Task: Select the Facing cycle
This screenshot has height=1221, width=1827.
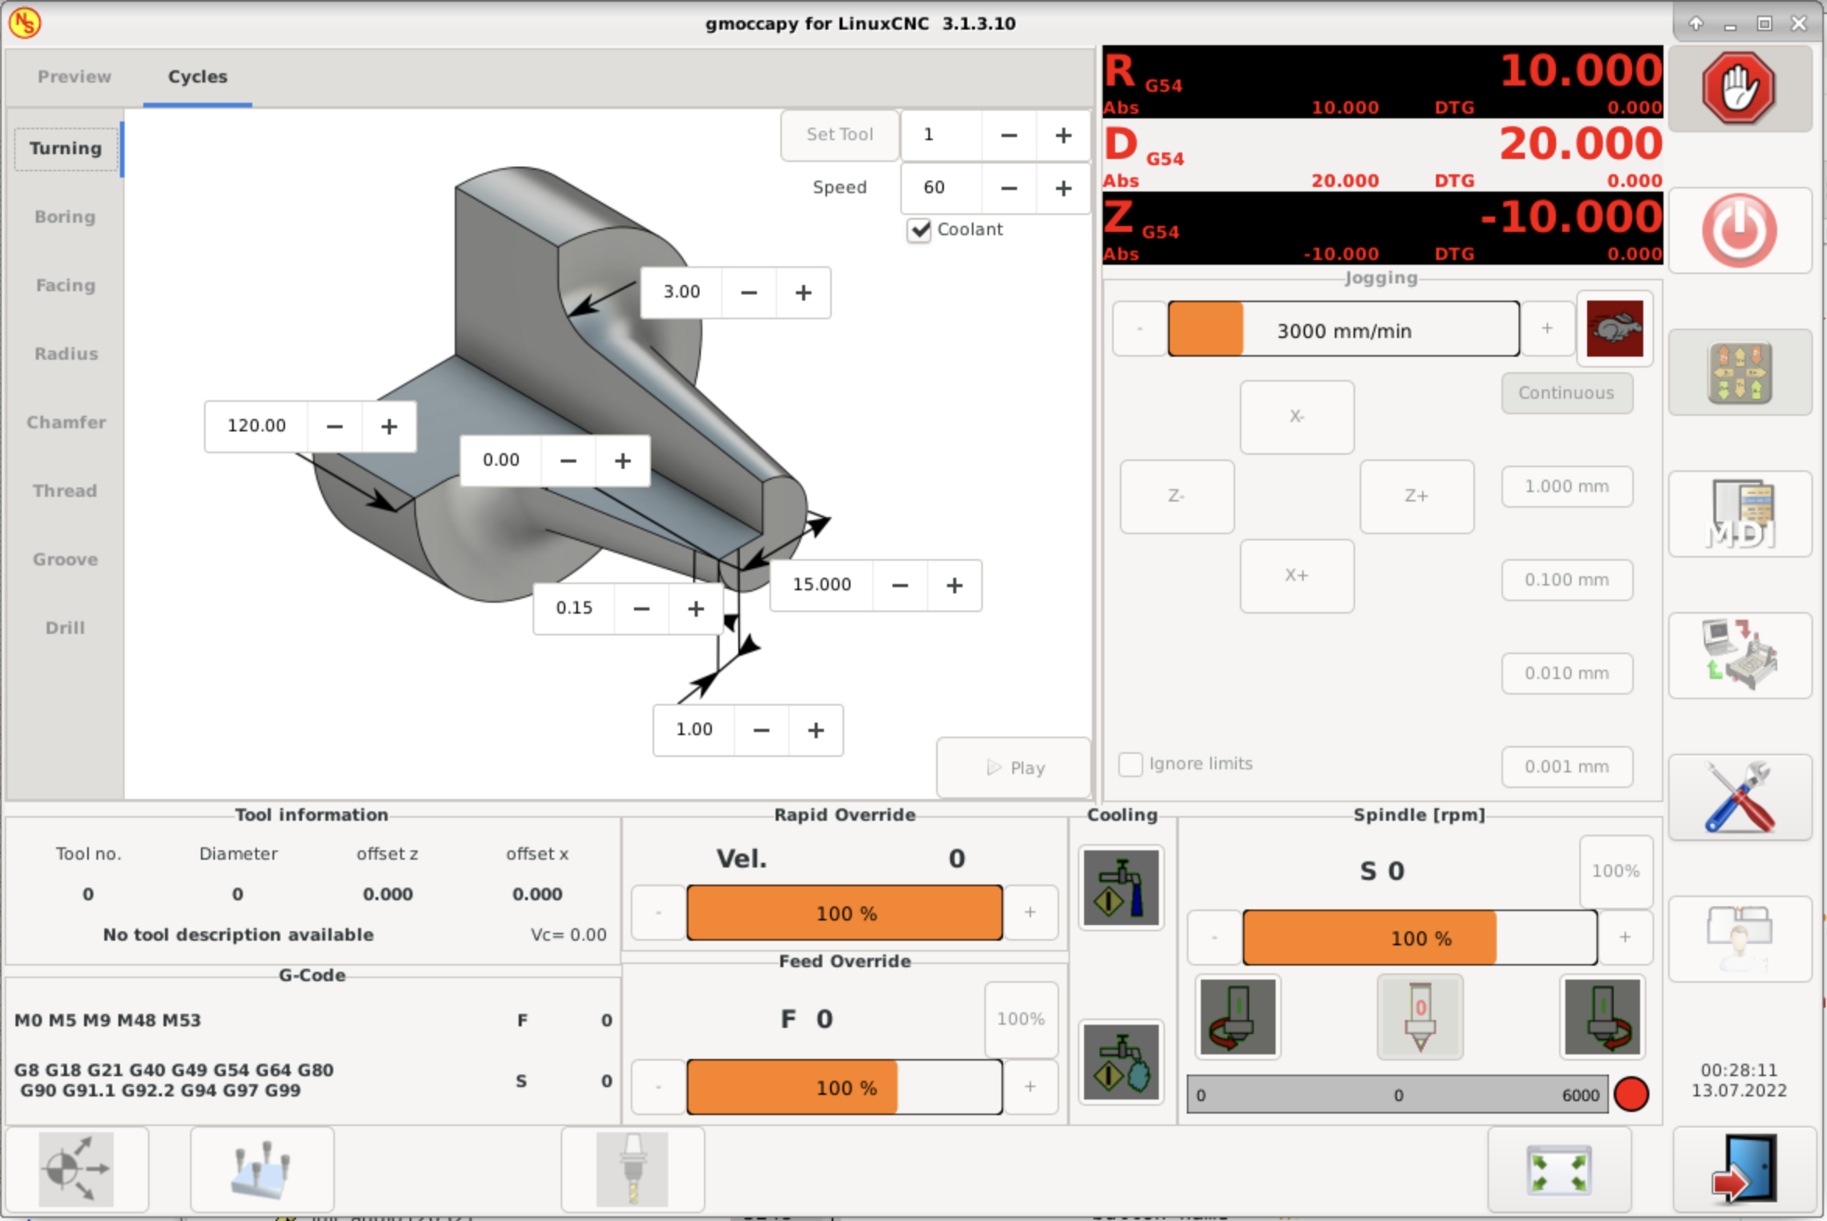Action: click(65, 286)
